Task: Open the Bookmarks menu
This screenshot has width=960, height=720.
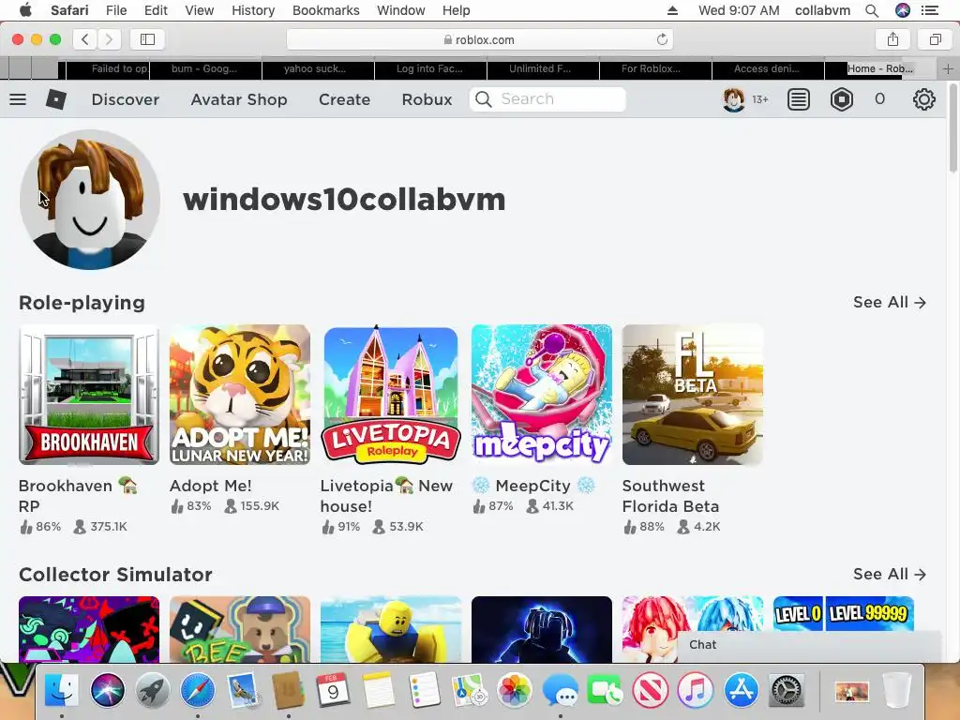Action: pyautogui.click(x=325, y=10)
